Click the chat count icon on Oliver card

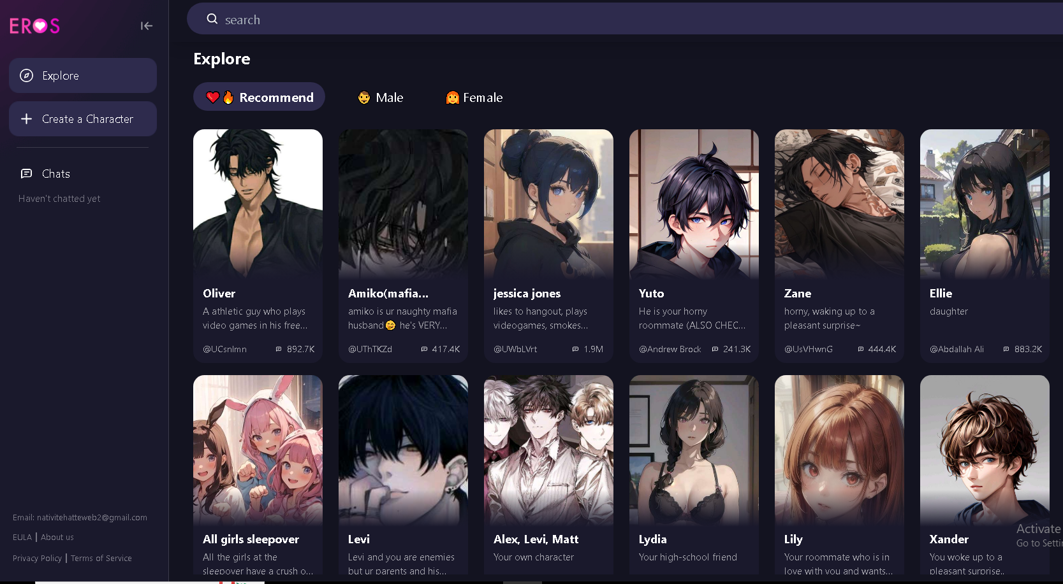coord(279,349)
